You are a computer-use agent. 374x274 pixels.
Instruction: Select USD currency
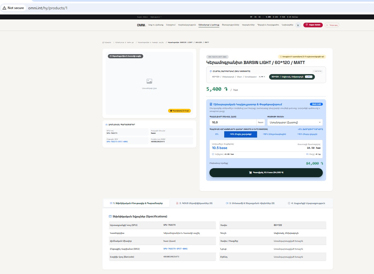[275, 17]
